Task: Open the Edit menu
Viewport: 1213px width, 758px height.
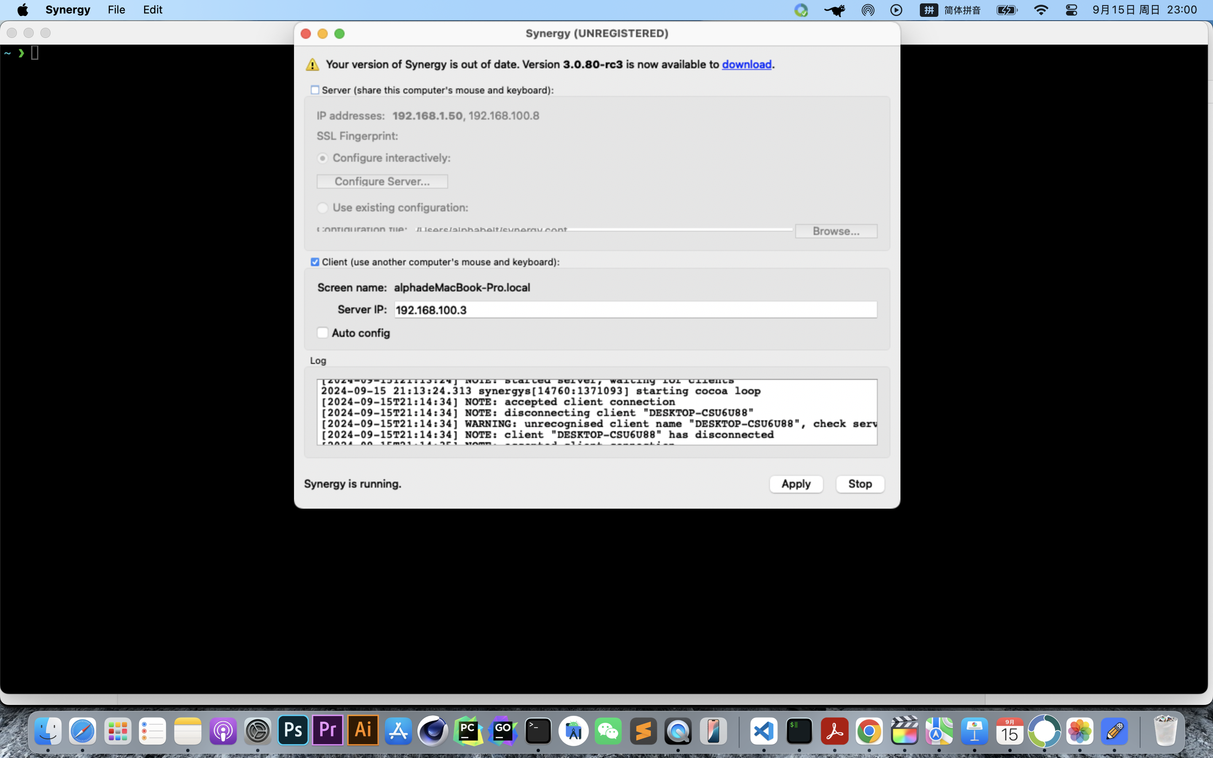Action: click(152, 10)
